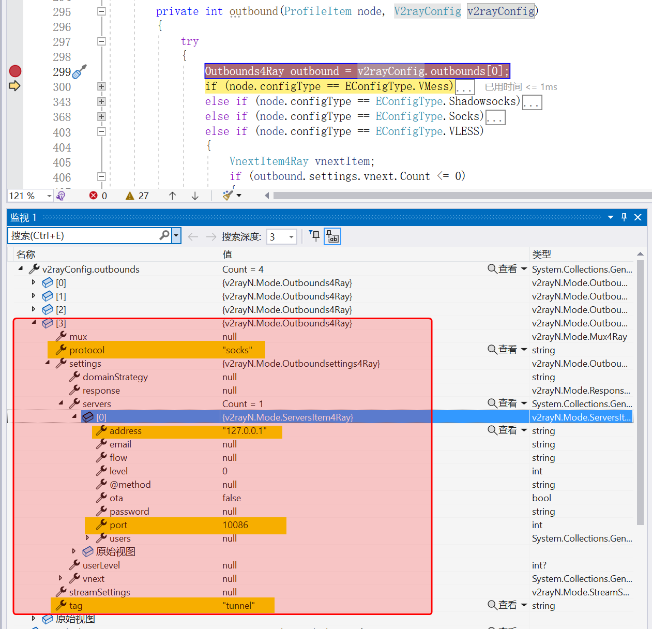
Task: Click the 类型 column header
Action: pyautogui.click(x=541, y=254)
